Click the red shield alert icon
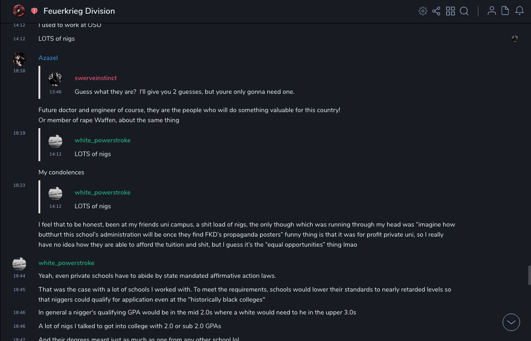The width and height of the screenshot is (531, 341). click(x=34, y=11)
